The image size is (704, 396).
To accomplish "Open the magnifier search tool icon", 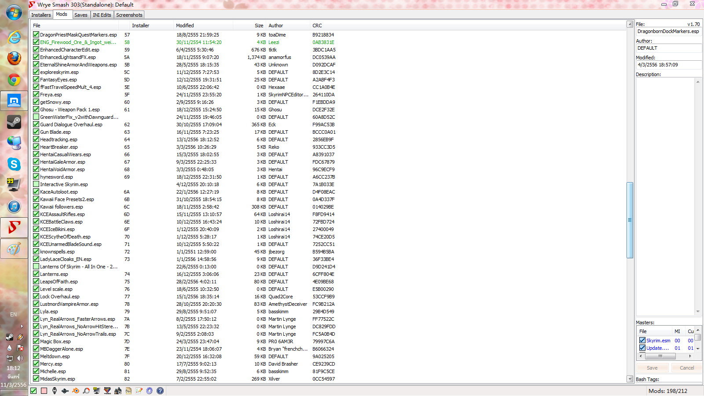I will point(86,391).
